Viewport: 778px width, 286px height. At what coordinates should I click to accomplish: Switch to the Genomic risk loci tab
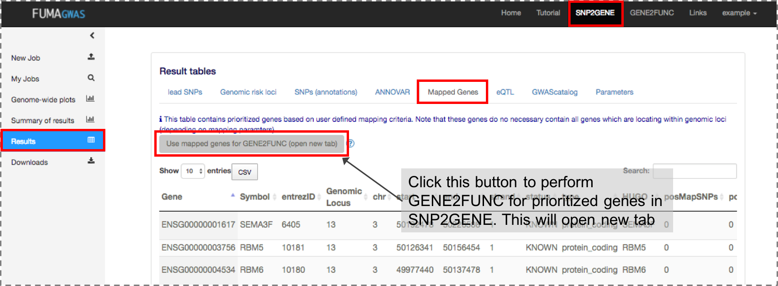(x=248, y=92)
